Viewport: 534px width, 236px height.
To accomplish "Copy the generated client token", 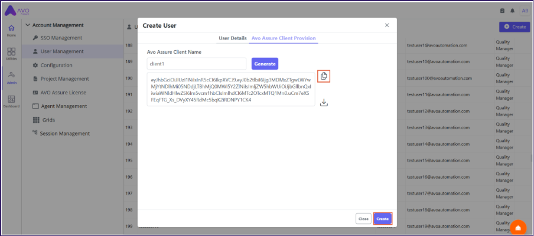I will 323,76.
